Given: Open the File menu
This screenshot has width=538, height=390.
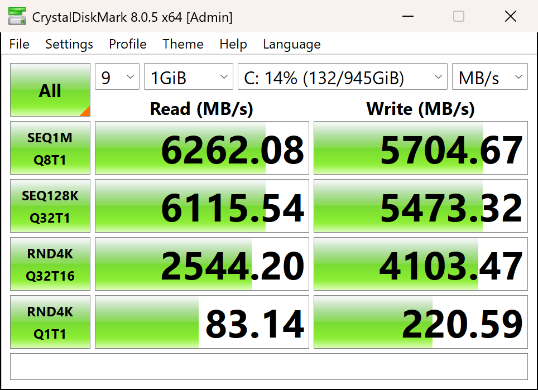Looking at the screenshot, I should (x=19, y=44).
